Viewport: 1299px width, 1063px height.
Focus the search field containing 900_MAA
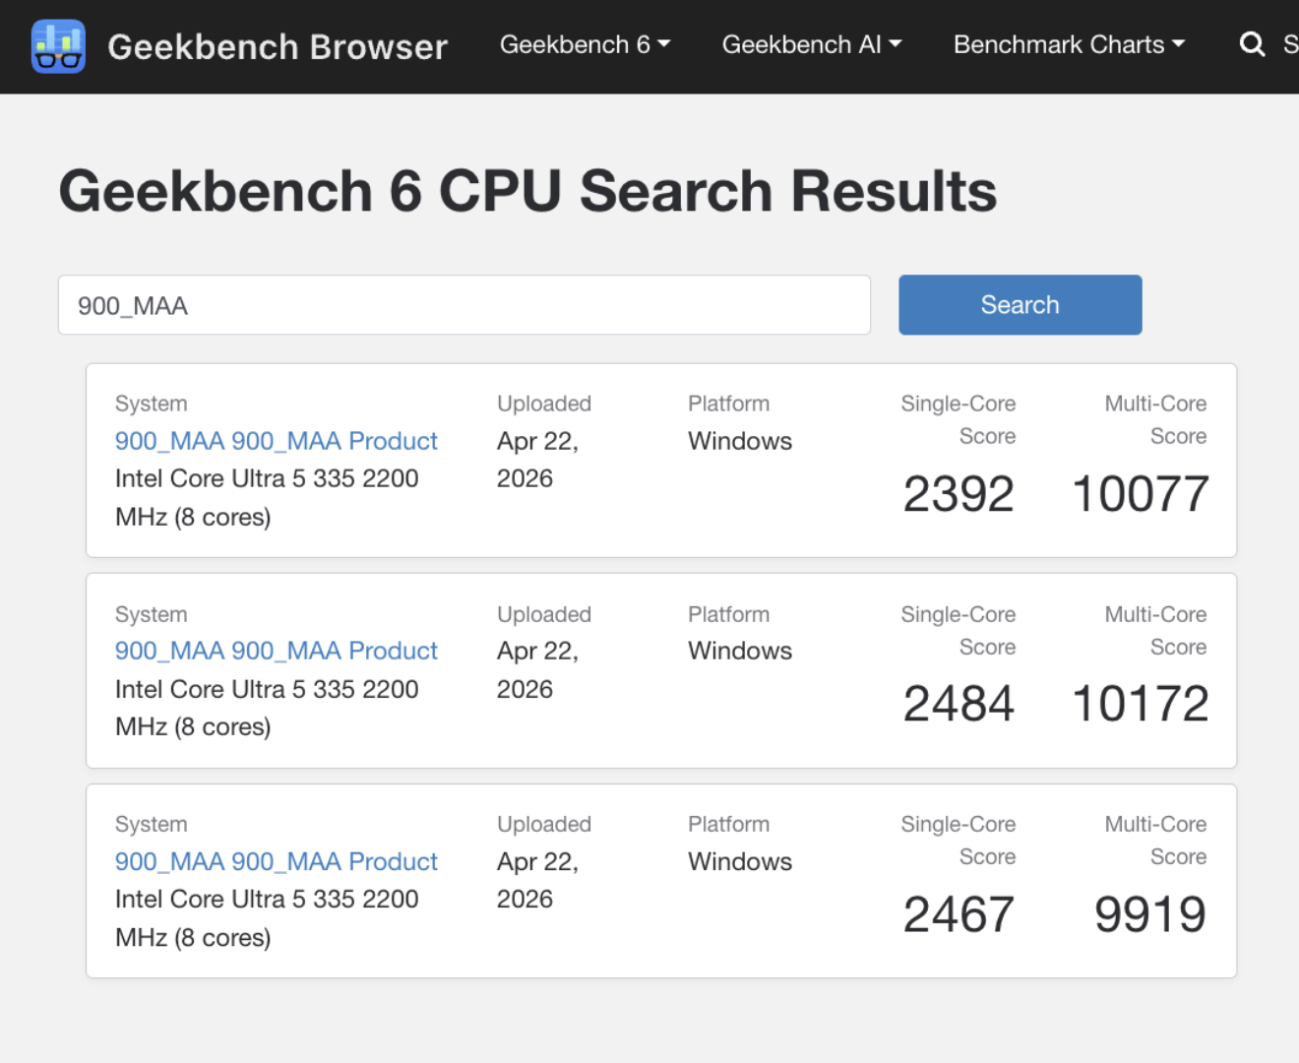tap(464, 305)
